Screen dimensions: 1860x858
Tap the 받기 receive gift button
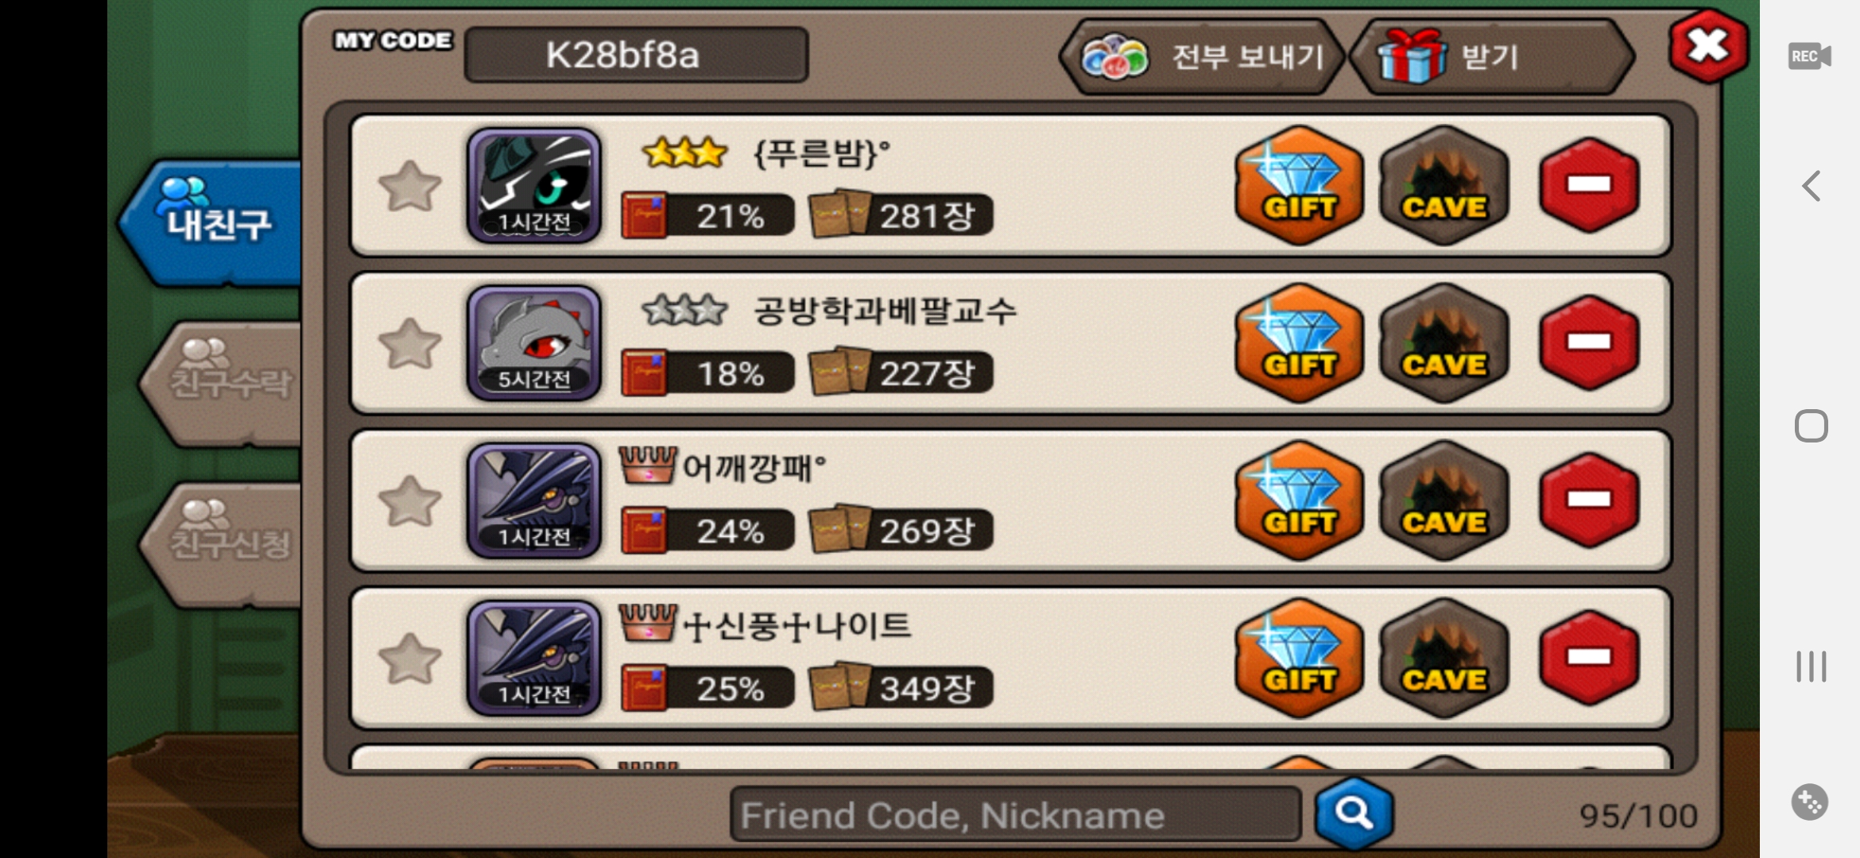(1492, 57)
